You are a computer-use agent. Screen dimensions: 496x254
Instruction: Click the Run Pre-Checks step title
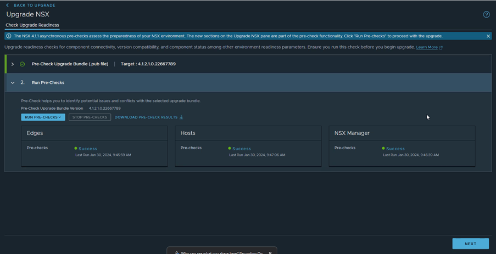(x=48, y=82)
